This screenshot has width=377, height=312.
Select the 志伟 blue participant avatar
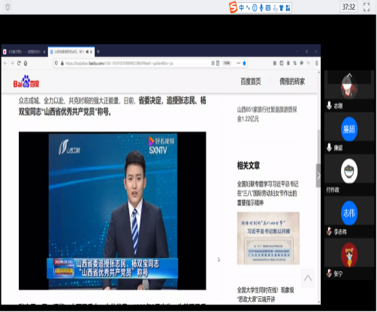point(349,213)
